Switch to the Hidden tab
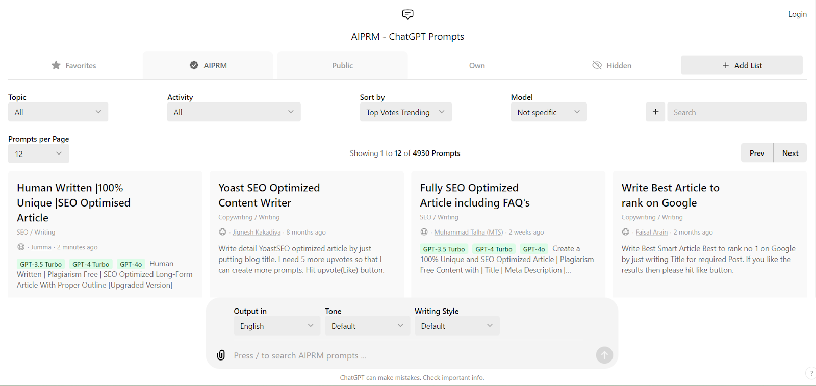Screen dimensions: 816x386 (611, 65)
